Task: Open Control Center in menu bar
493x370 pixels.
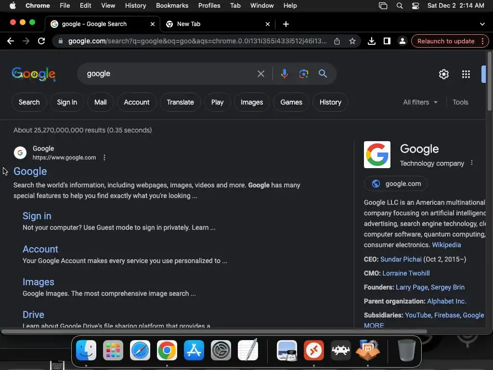Action: click(x=415, y=6)
